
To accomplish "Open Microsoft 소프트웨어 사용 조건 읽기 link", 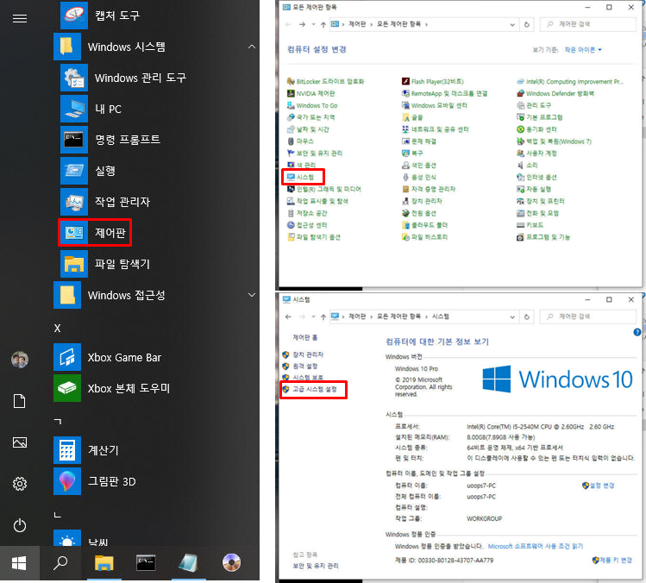I will (x=536, y=546).
